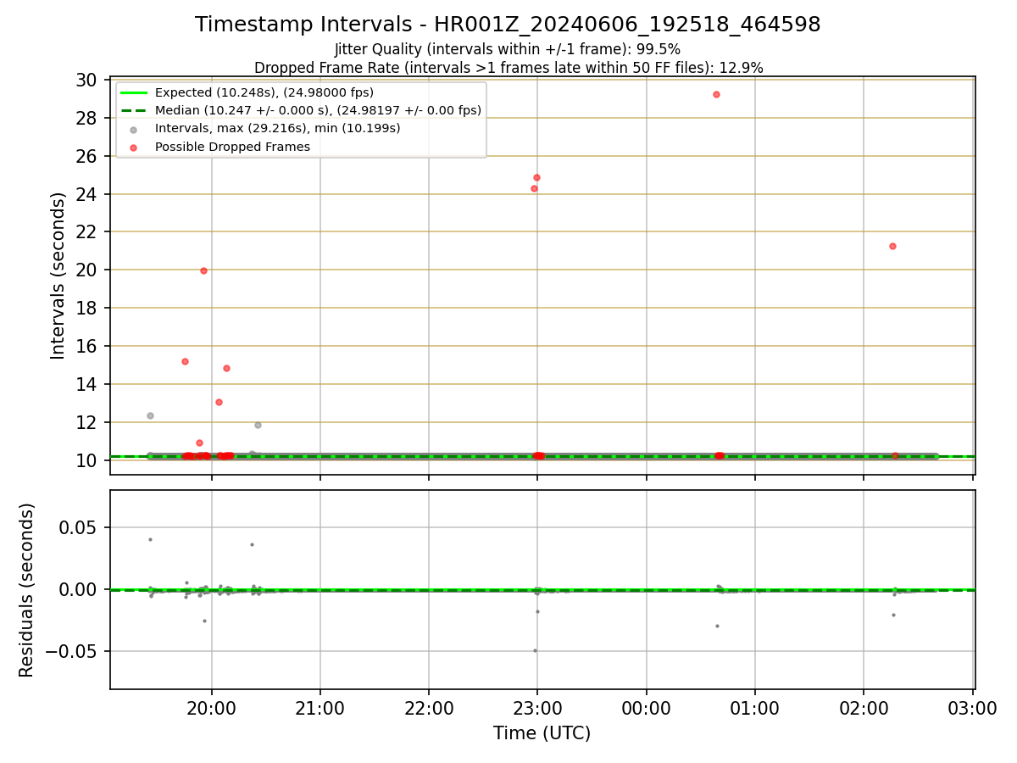Select the gray point near 11.8 seconds before 20:30

pyautogui.click(x=258, y=425)
